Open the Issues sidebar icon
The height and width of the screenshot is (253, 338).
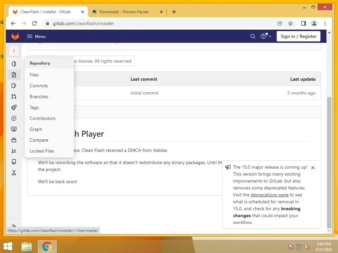14,86
